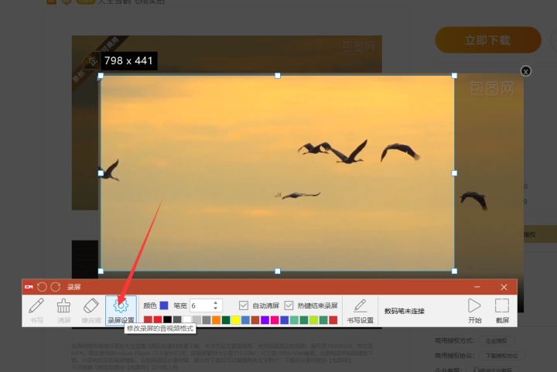Click the 798 x 441 size label

(128, 60)
